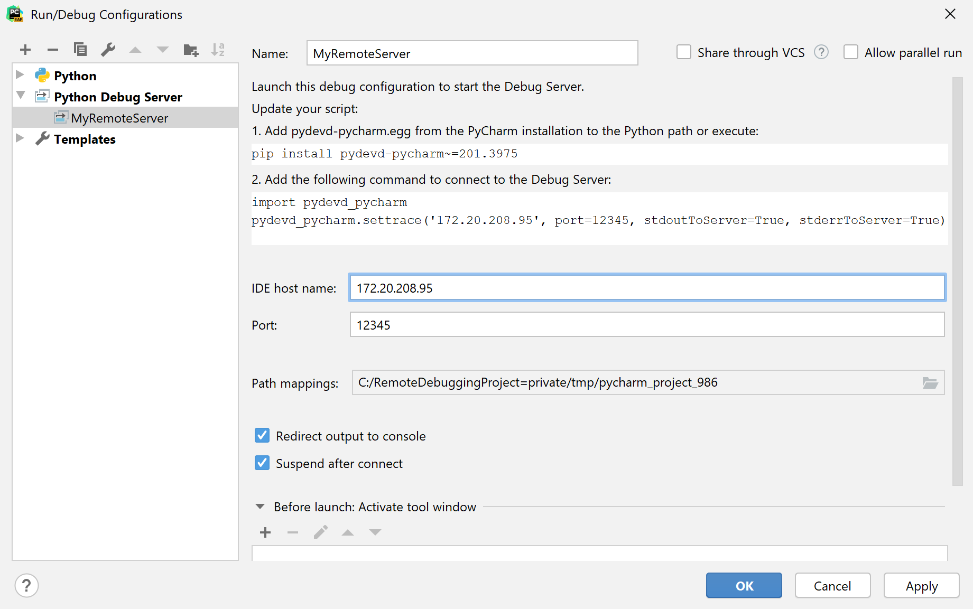Open edit configuration templates (wrench icon)
This screenshot has width=973, height=609.
pyautogui.click(x=108, y=49)
